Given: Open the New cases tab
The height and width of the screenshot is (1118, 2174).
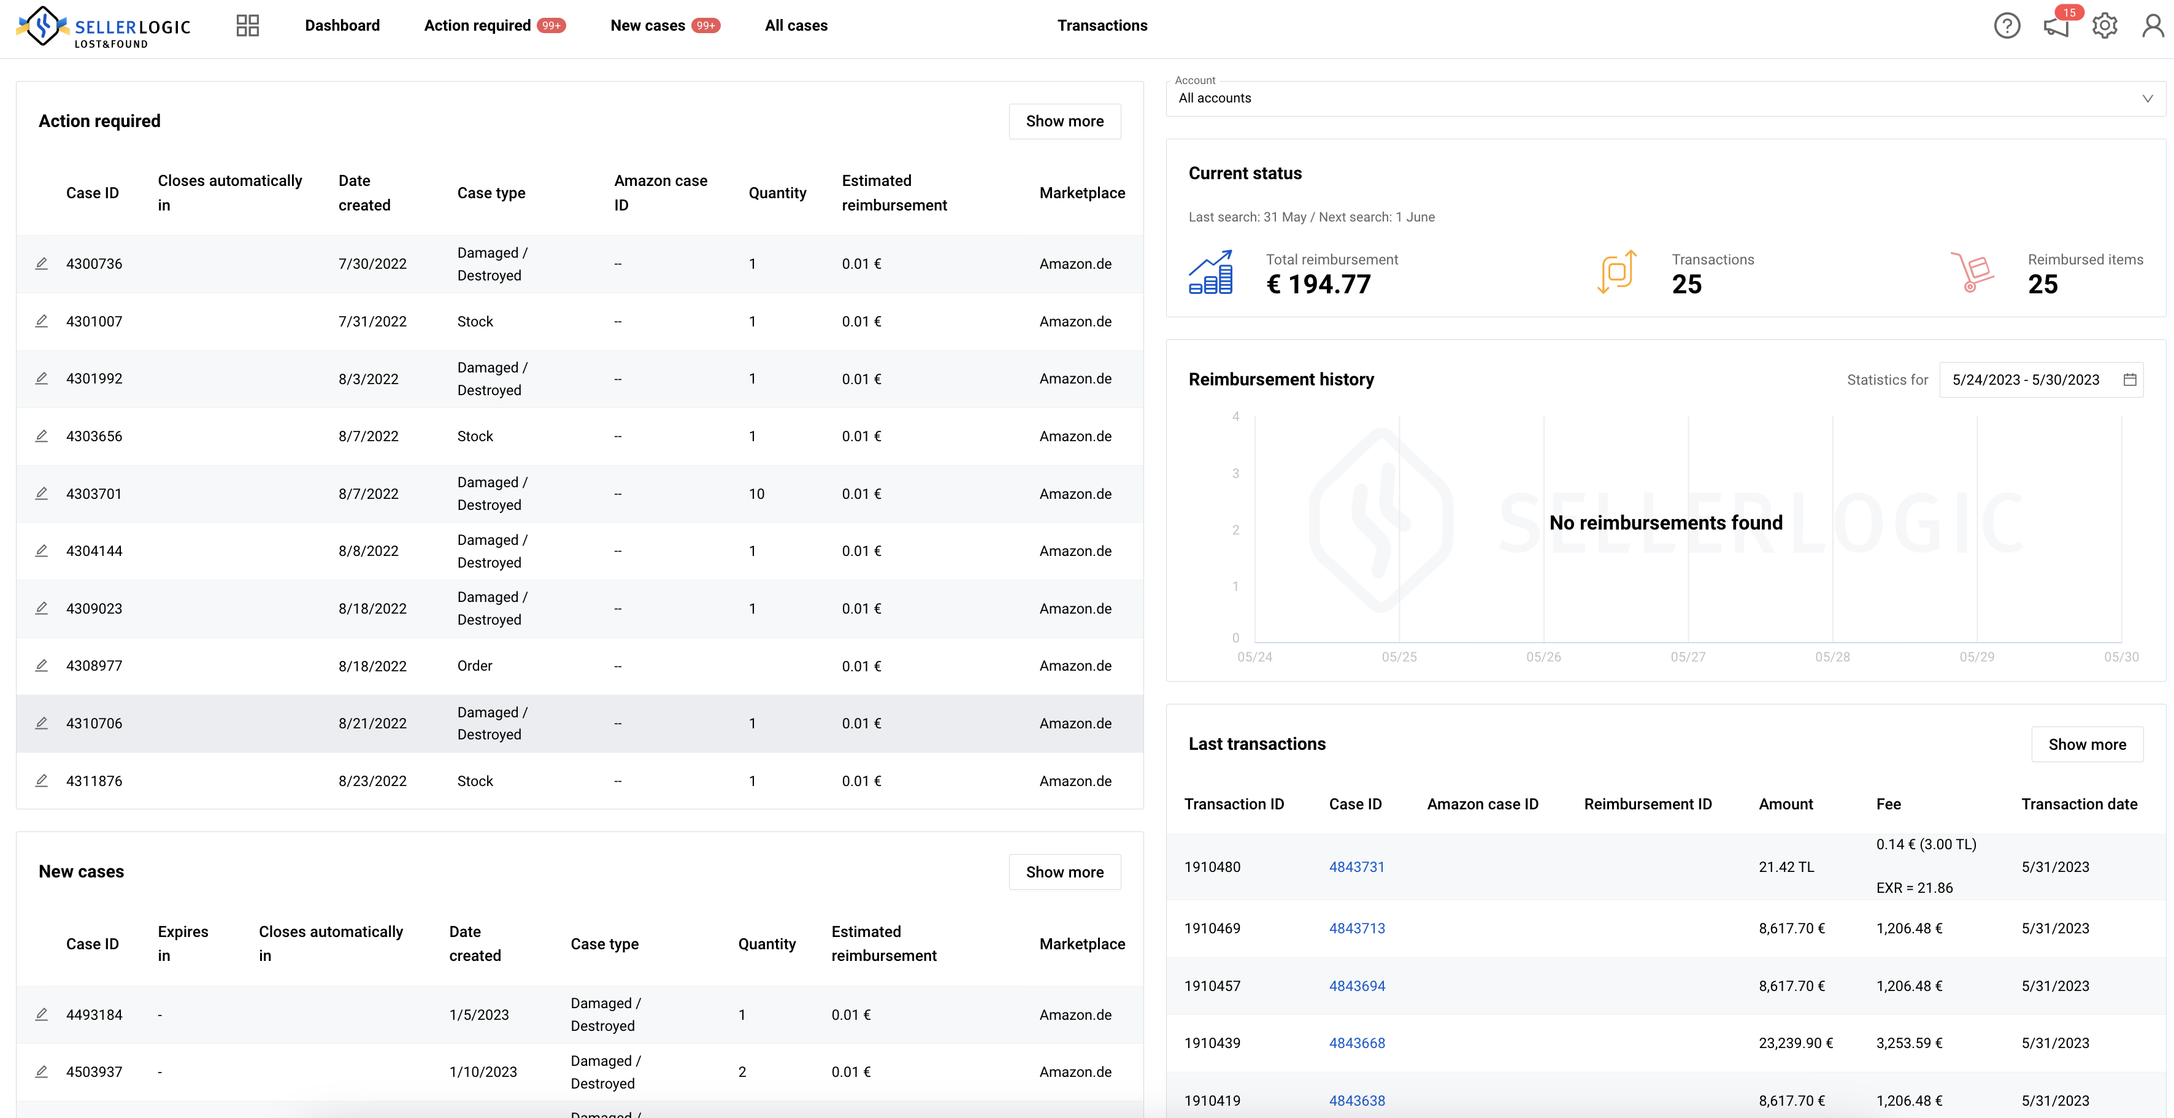Looking at the screenshot, I should (x=647, y=25).
